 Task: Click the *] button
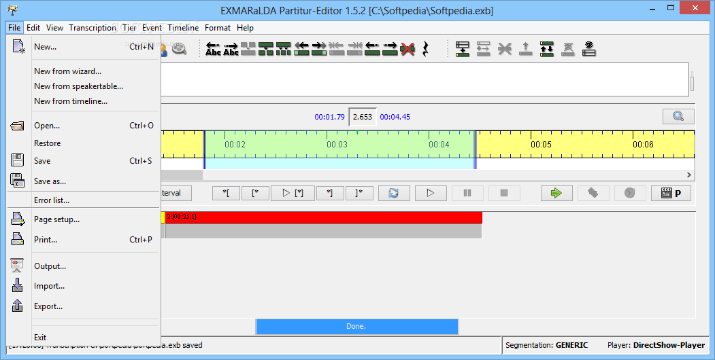330,193
